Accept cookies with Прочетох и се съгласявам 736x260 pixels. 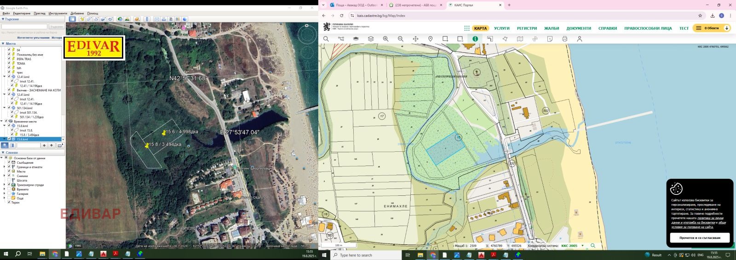tap(699, 238)
